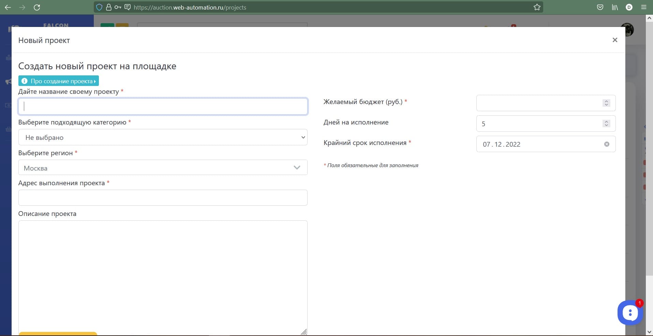Bookmark this page with star icon
653x336 pixels.
537,7
